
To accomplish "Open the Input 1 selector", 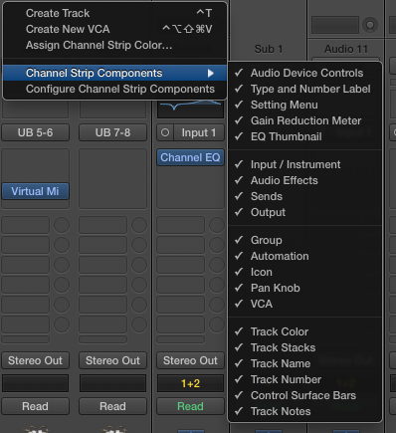I will (199, 132).
